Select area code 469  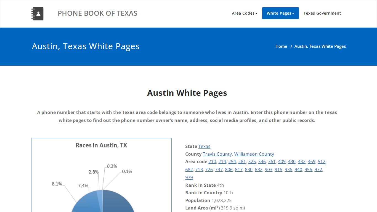(x=312, y=161)
